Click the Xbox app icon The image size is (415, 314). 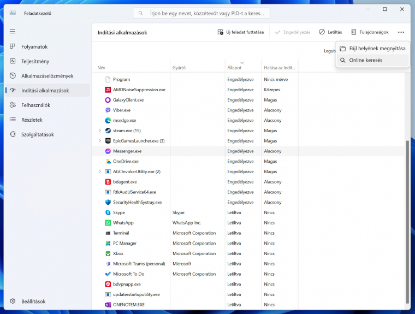tap(108, 253)
